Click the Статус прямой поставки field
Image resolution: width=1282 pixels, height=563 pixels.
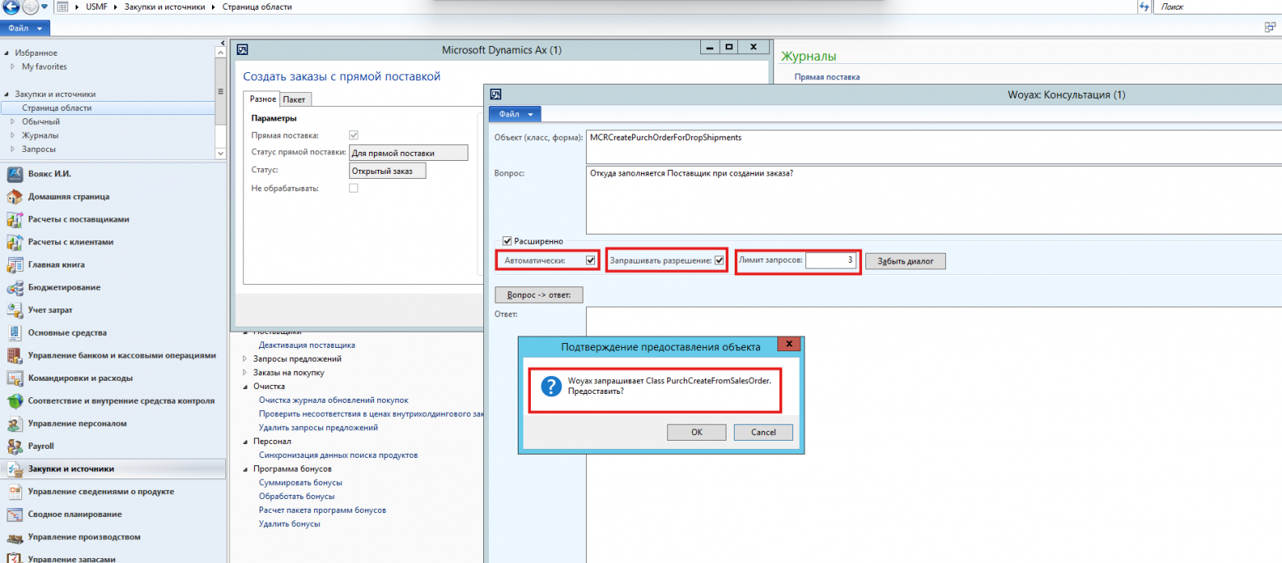point(408,153)
